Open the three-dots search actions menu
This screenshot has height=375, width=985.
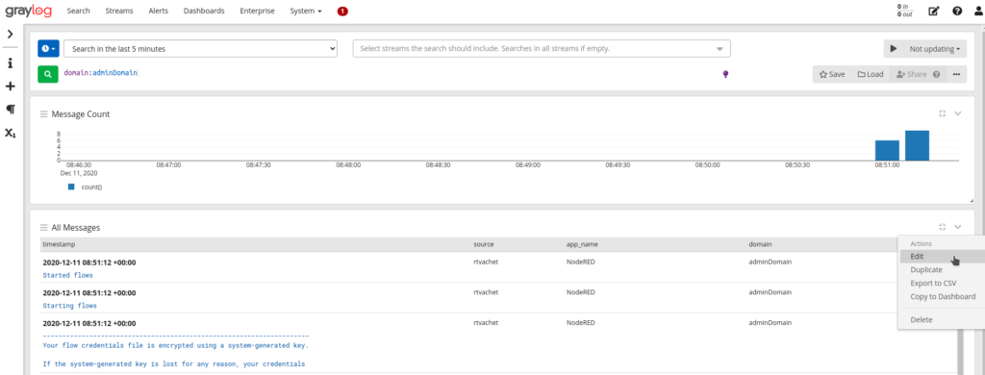[957, 74]
